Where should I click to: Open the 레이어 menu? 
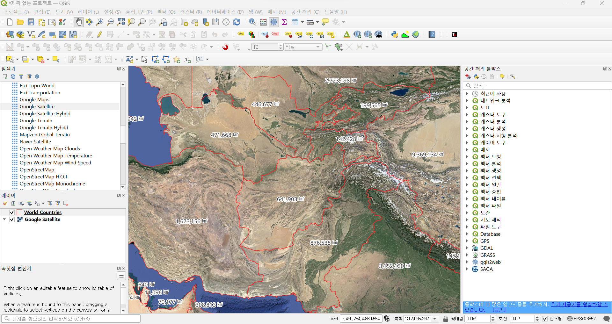click(x=88, y=12)
